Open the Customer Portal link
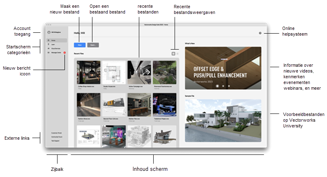The image size is (327, 177). tap(56, 133)
